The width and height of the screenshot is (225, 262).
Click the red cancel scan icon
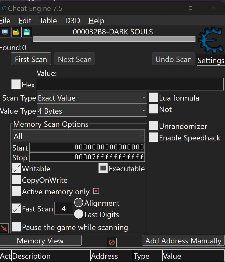coord(112,242)
